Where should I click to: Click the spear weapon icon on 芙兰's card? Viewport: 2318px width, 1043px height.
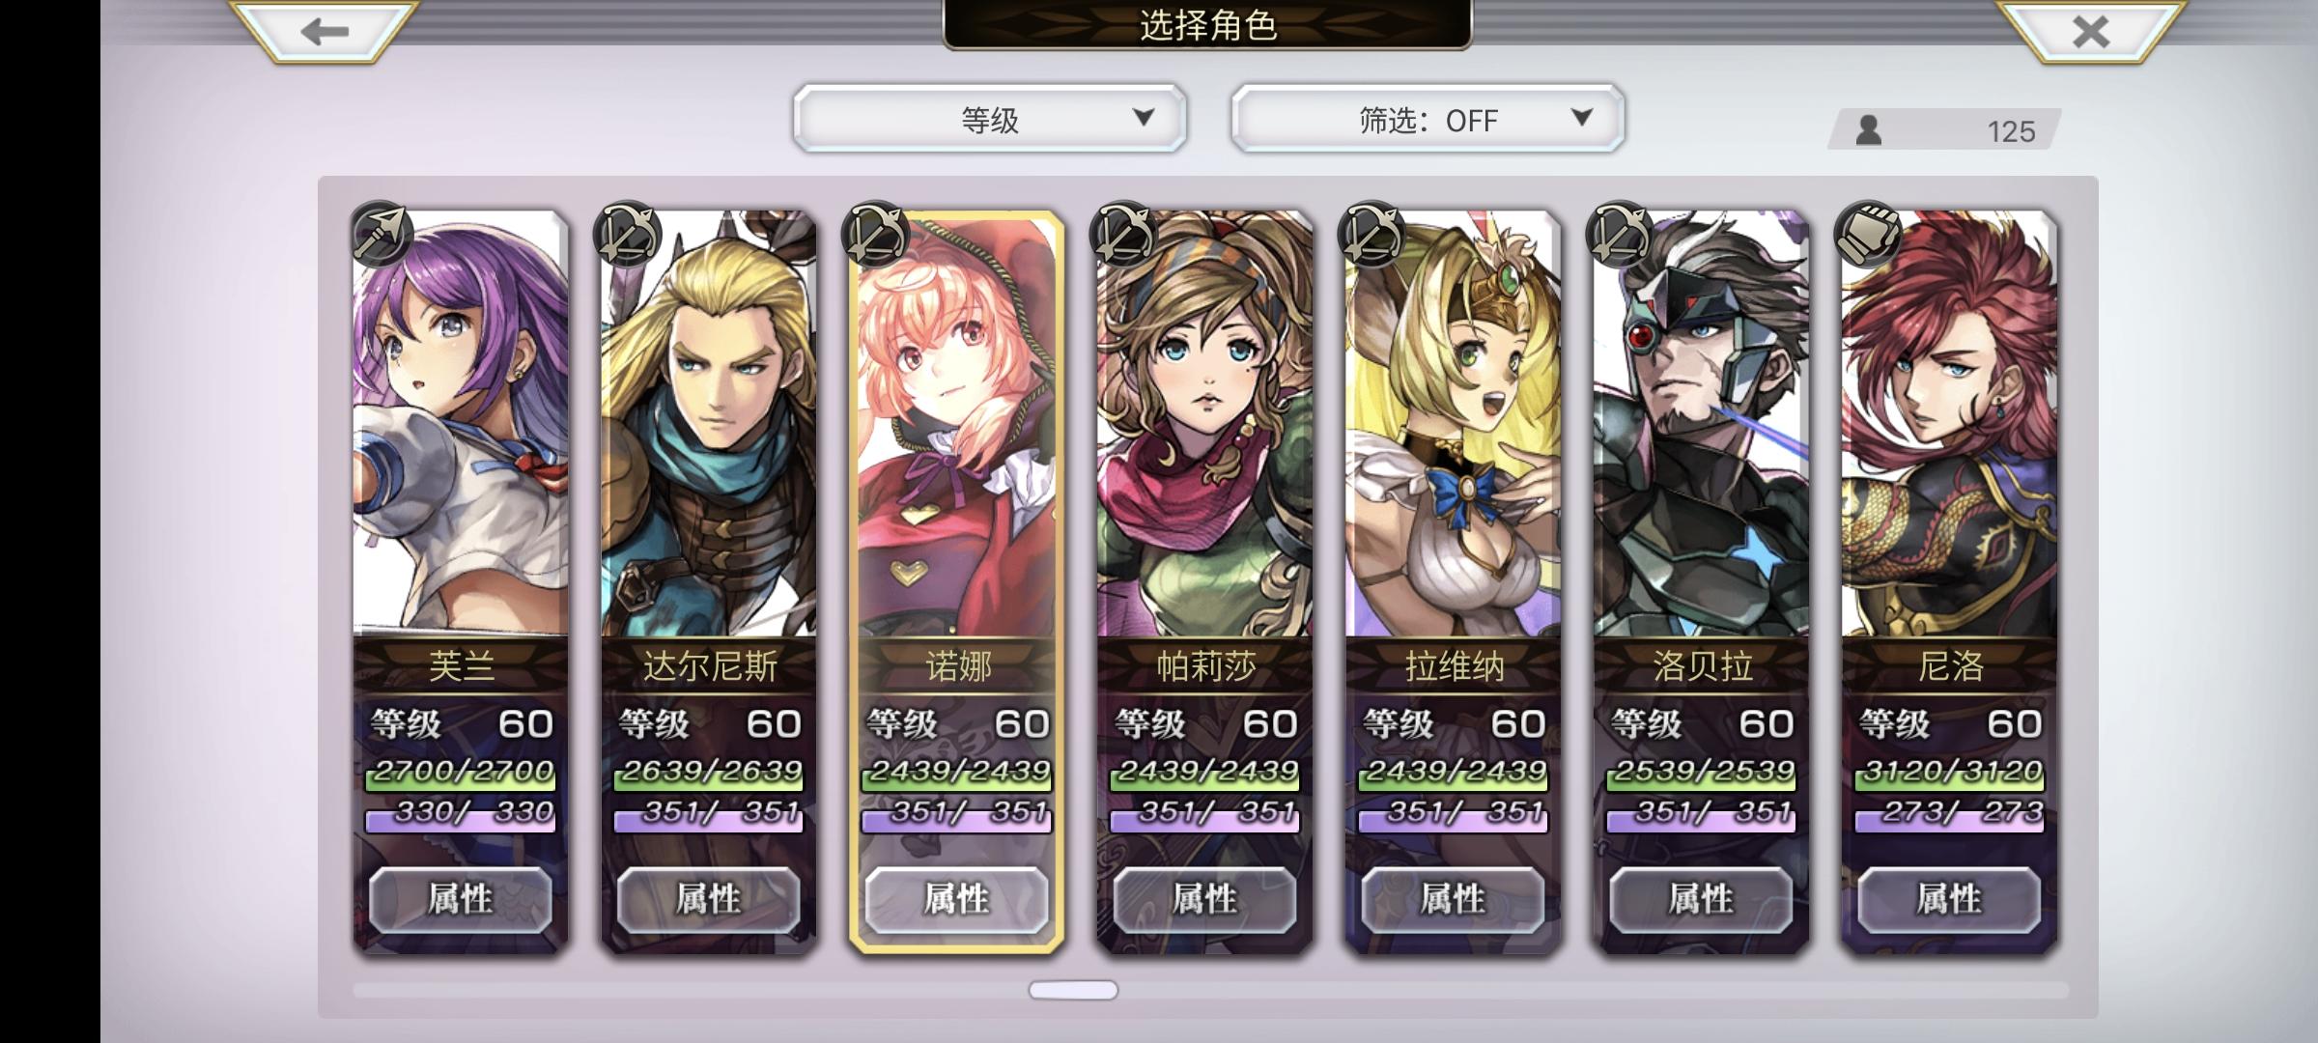coord(382,234)
